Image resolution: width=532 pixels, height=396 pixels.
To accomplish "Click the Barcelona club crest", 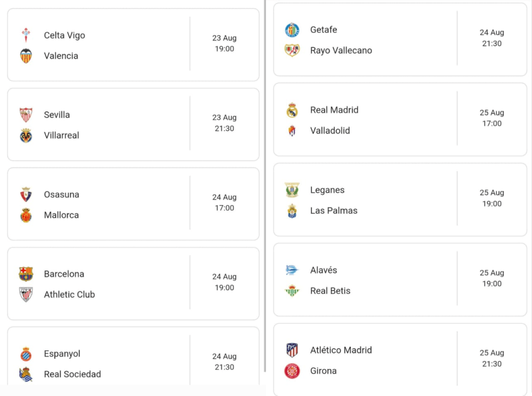I will [x=26, y=274].
